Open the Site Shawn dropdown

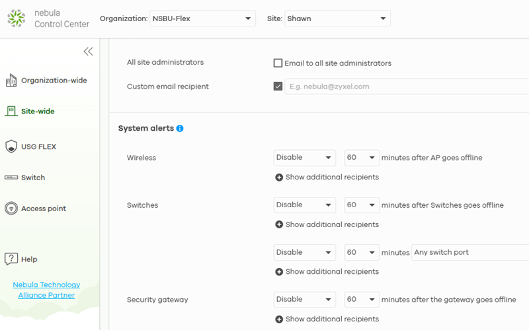[x=337, y=18]
